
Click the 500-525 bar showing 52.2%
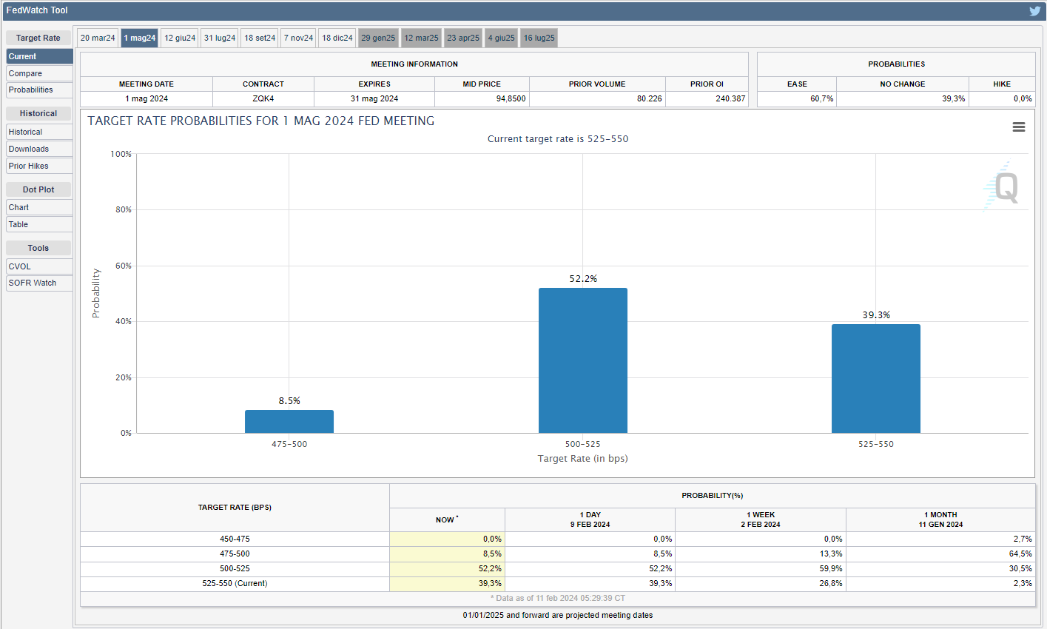582,360
